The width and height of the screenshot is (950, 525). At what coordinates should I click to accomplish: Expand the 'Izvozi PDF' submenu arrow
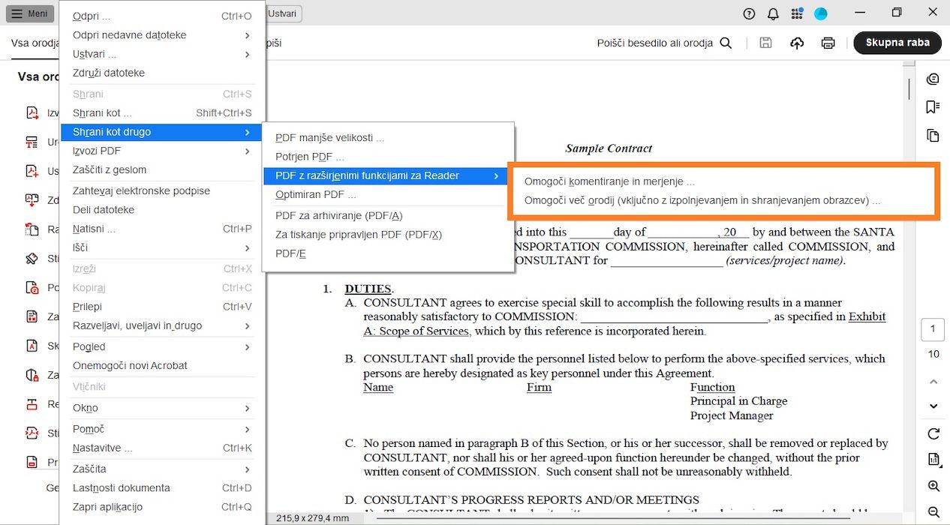[247, 151]
